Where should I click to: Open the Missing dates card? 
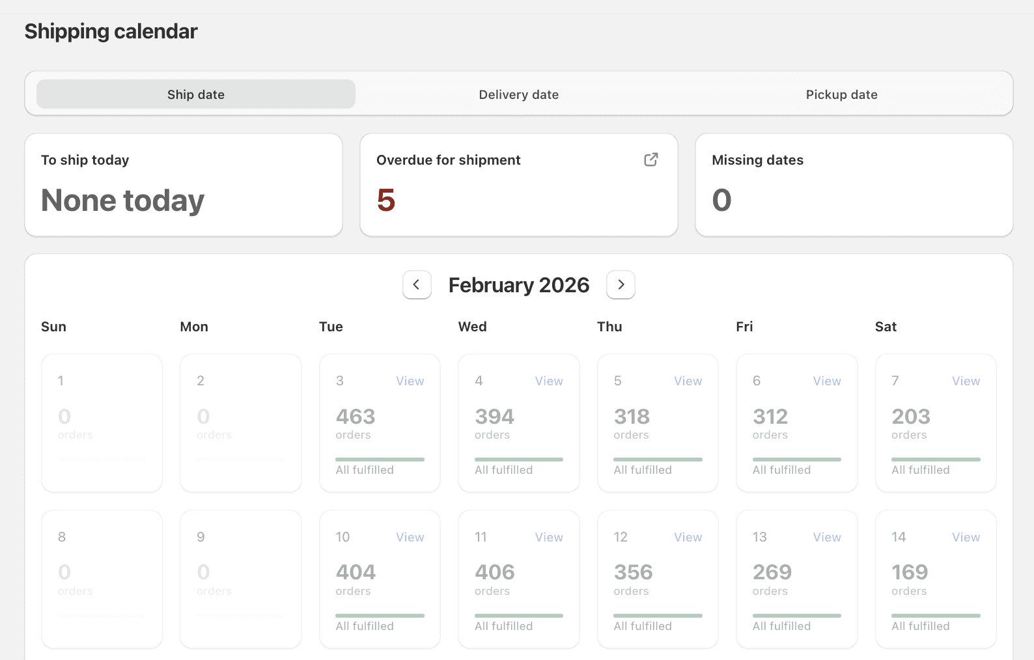(854, 185)
